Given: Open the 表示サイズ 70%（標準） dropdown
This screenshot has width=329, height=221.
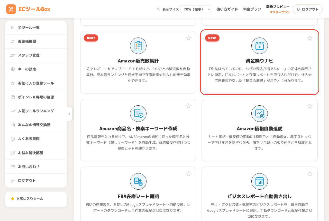Looking at the screenshot, I should (196, 9).
